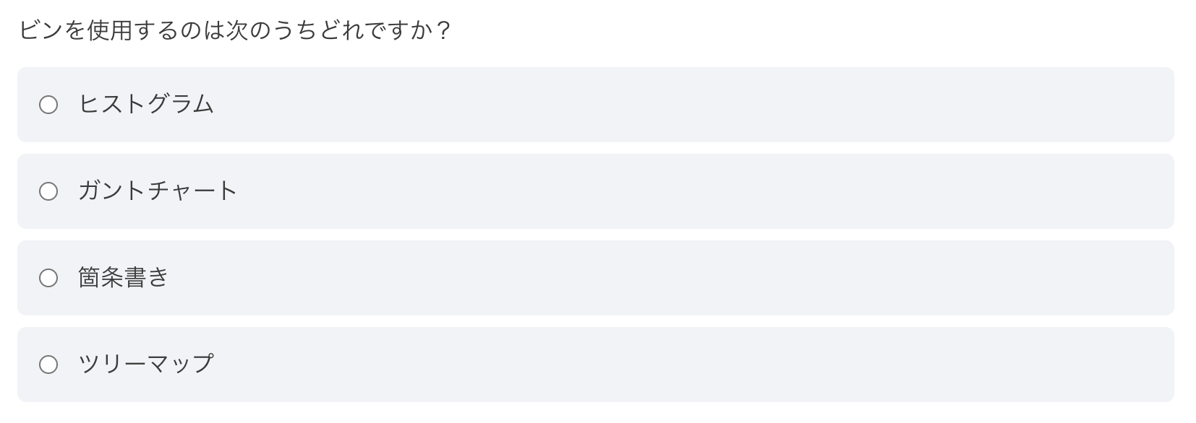Mark ヒストグラム as the answer
Viewport: 1196px width, 423px height.
(48, 105)
